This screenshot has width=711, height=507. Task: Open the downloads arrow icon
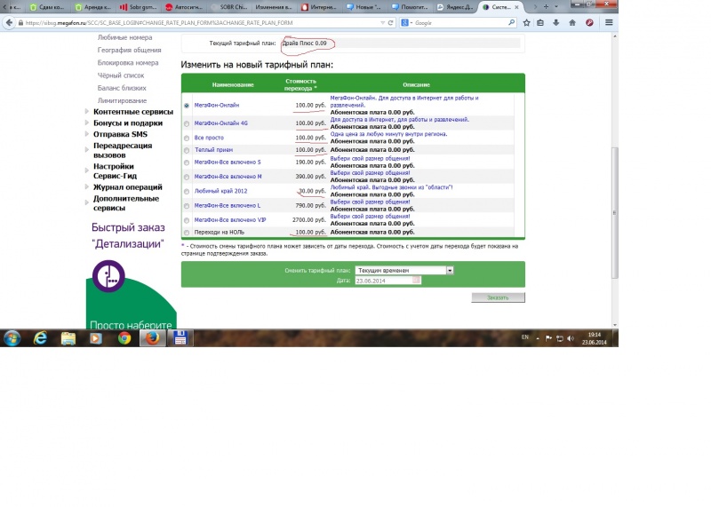pos(556,23)
